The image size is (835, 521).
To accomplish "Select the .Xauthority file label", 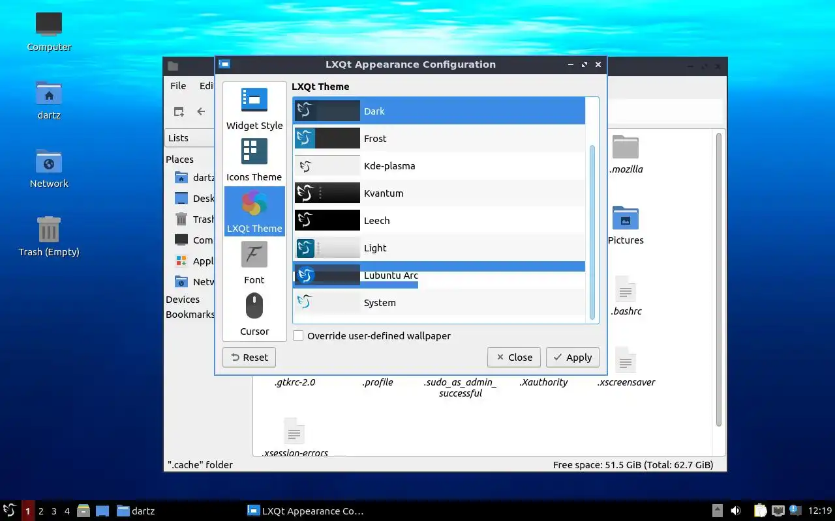I will 543,382.
